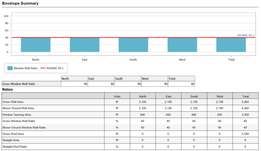Viewport: 261px width, 151px height.
Task: Click the Total axis label under chart
Action: click(231, 60)
